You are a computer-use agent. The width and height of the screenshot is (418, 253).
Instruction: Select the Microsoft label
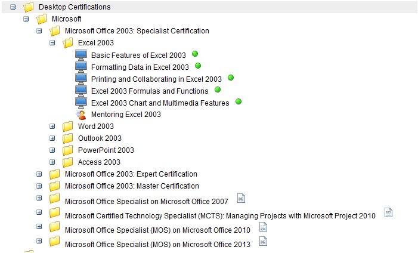tap(66, 19)
